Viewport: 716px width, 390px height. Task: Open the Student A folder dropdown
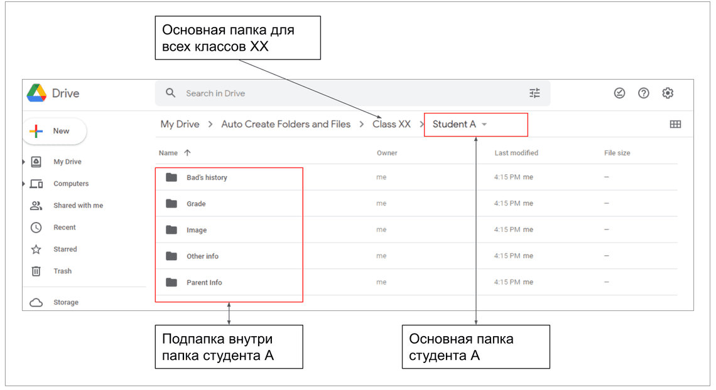click(484, 125)
